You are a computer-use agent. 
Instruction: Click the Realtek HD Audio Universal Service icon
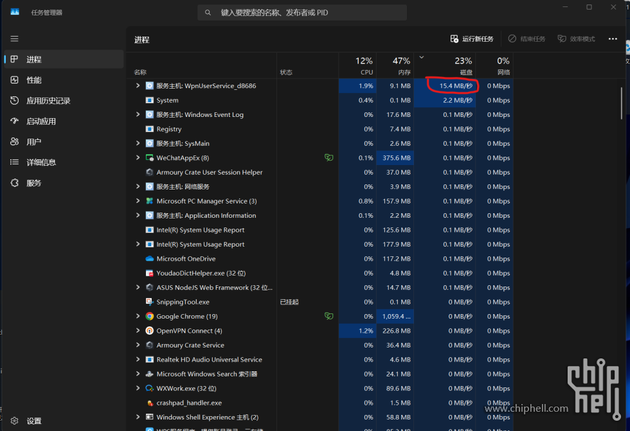point(149,360)
